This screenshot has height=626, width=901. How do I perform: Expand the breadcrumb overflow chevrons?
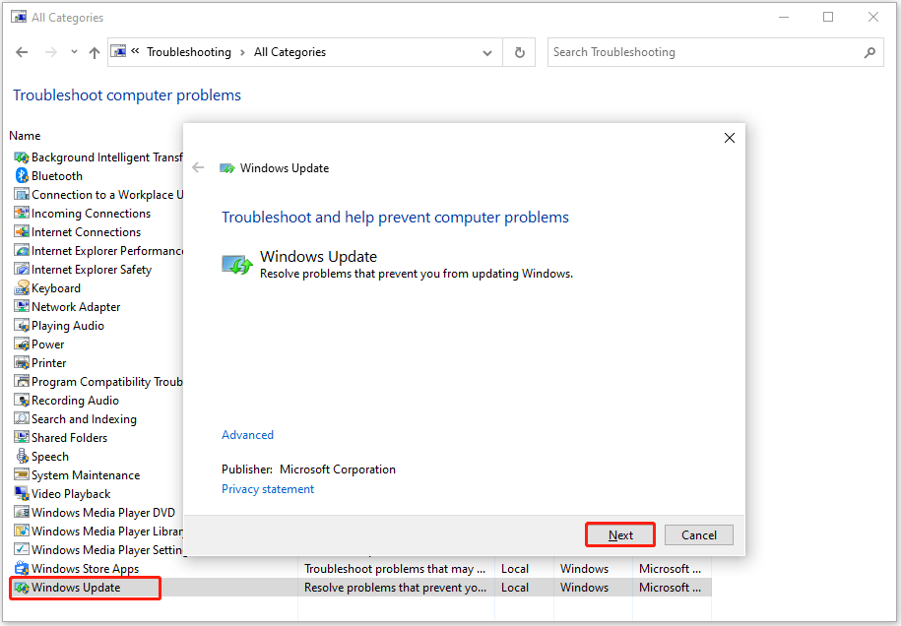[135, 51]
